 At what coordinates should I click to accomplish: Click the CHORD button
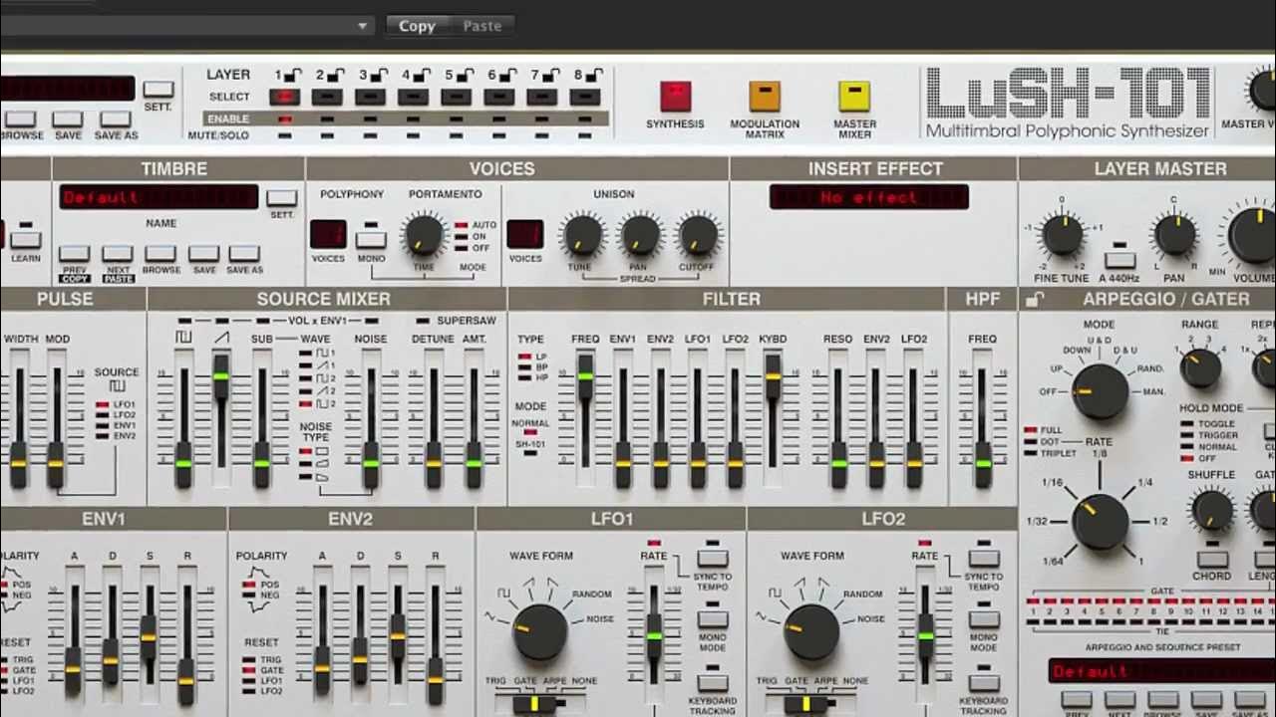point(1211,559)
